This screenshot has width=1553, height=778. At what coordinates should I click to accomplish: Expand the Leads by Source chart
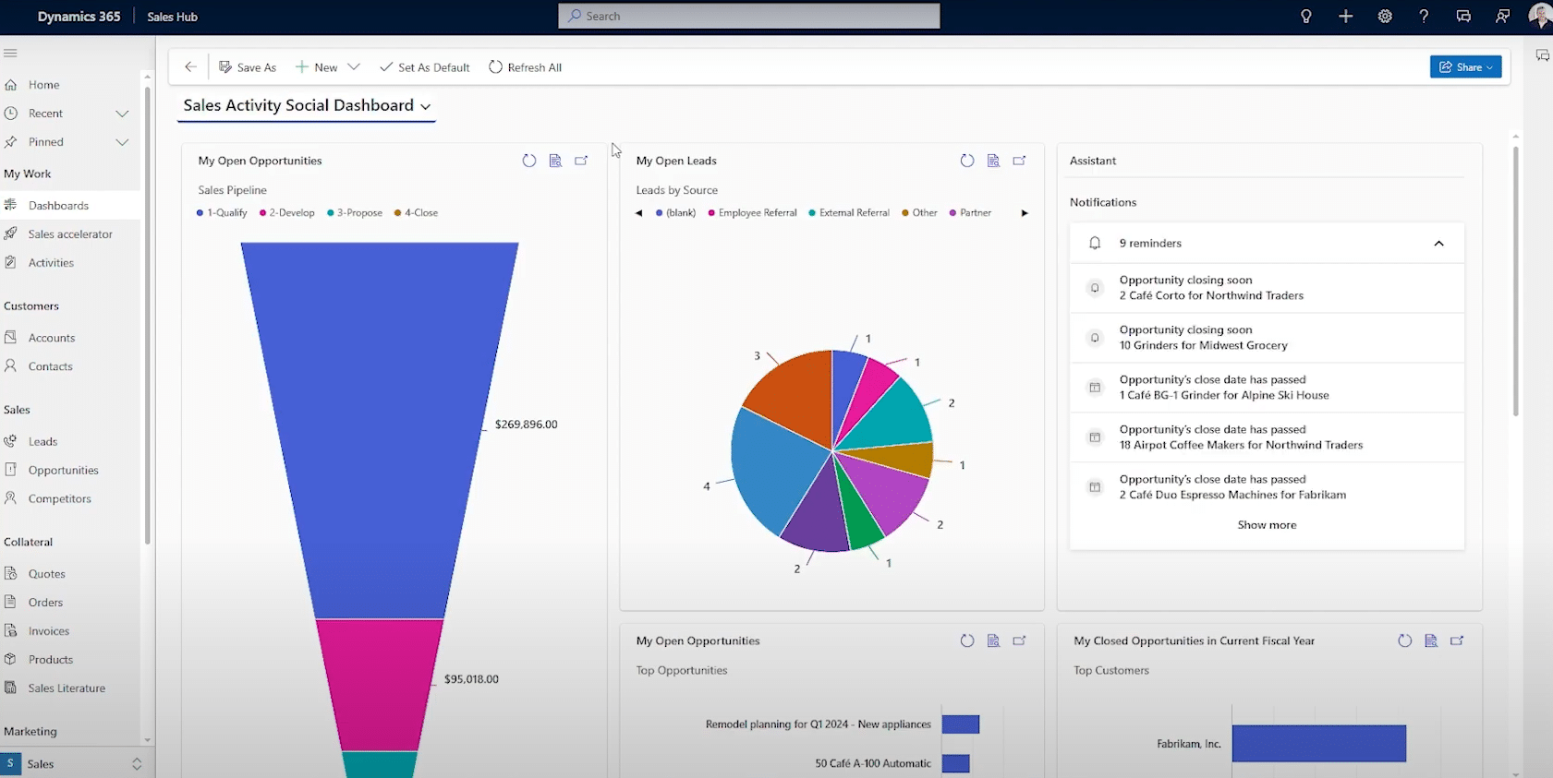[x=1019, y=161]
